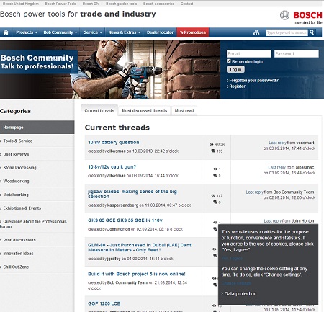Open User Reviews category
Screen dimensions: 324x312
coord(16,154)
